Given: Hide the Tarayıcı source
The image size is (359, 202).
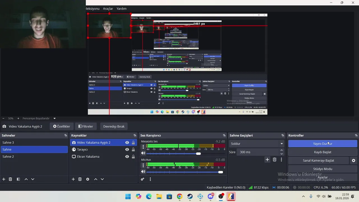Looking at the screenshot, I should [127, 150].
